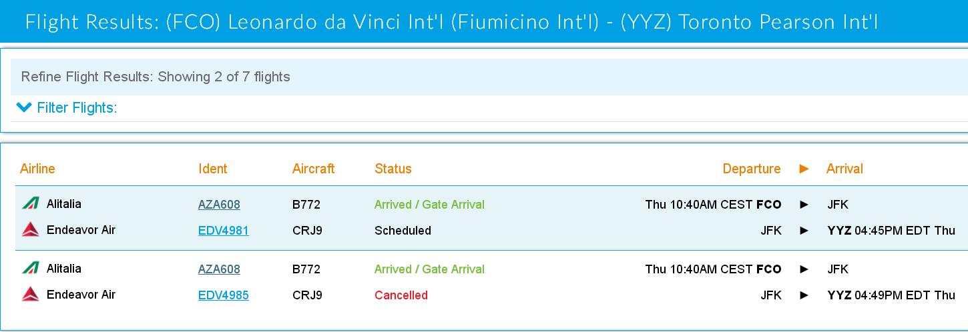Expand the Filter Flights chevron
This screenshot has height=332, width=968.
coord(24,107)
